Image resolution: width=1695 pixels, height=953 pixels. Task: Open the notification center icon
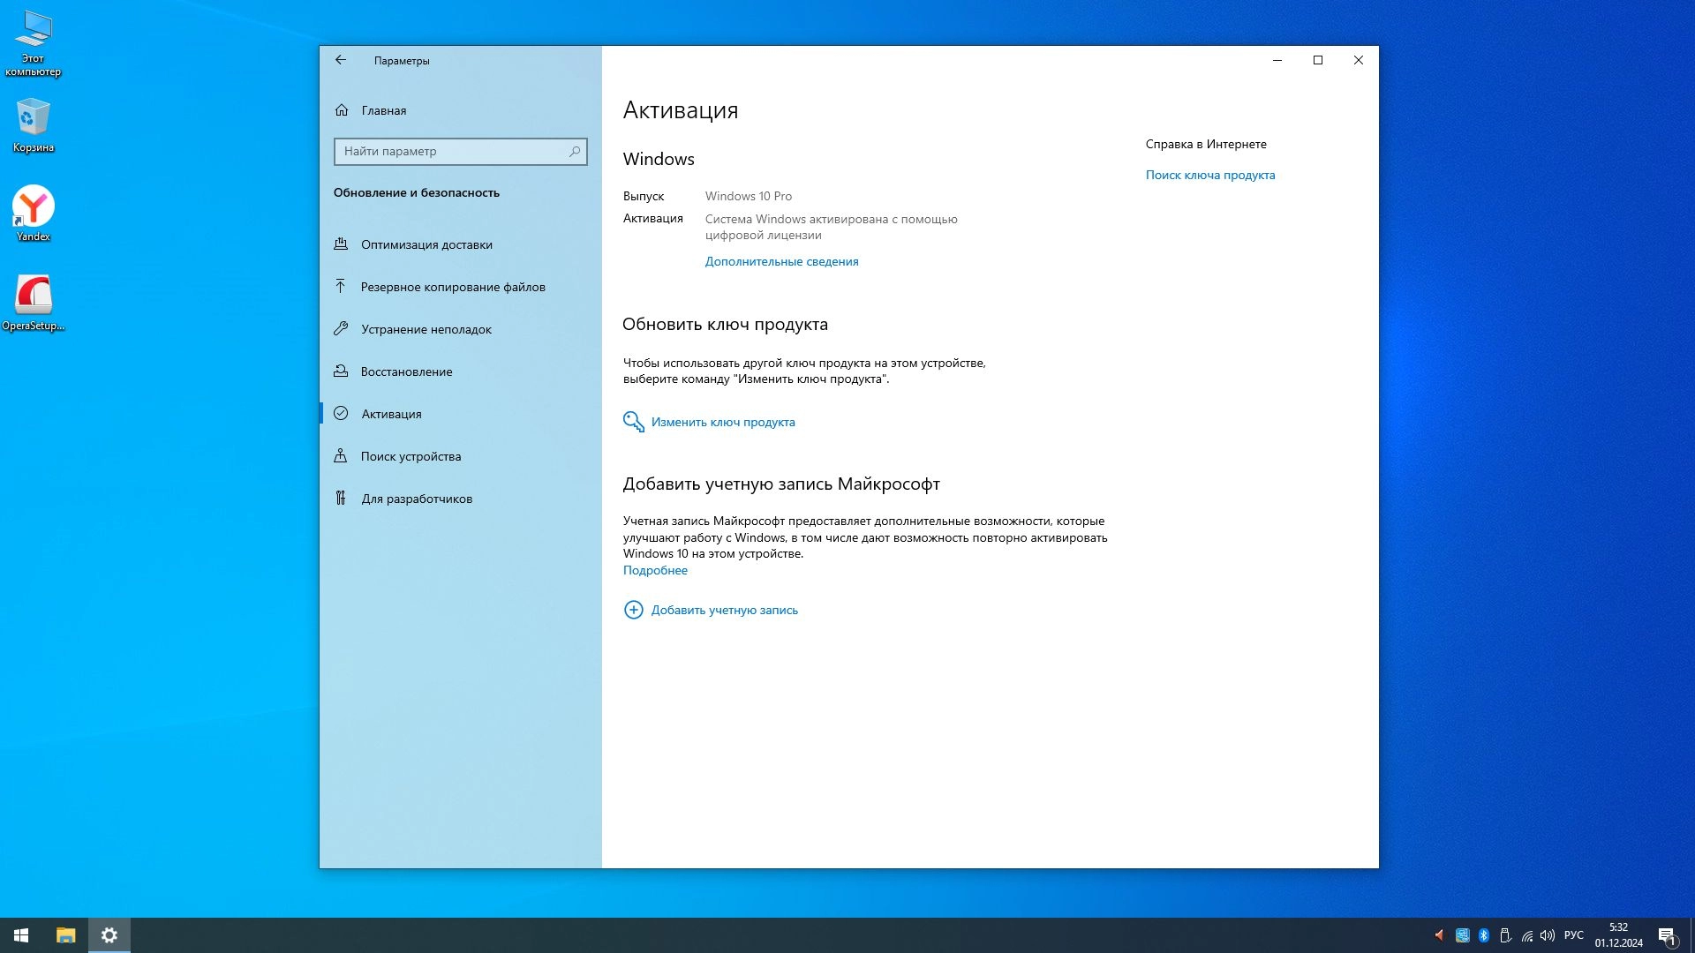pos(1667,935)
